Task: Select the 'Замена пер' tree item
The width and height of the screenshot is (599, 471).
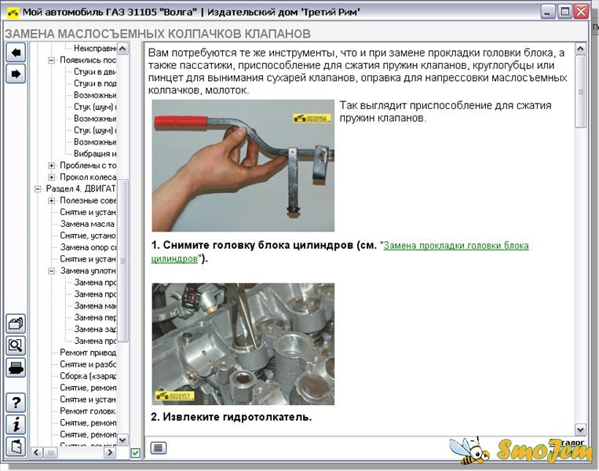Action: pyautogui.click(x=95, y=317)
